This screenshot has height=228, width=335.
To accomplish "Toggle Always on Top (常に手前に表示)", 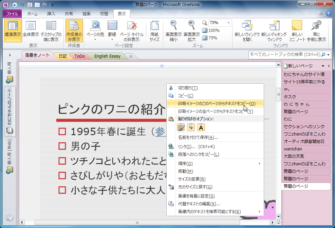I will point(316,30).
